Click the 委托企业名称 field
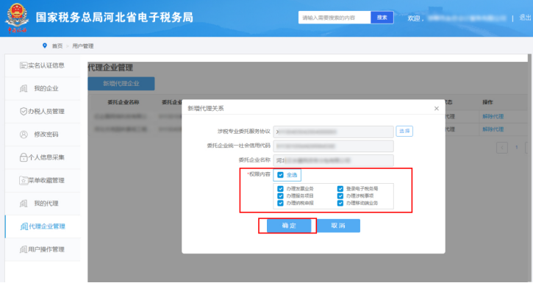This screenshot has height=283, width=533. coord(334,160)
